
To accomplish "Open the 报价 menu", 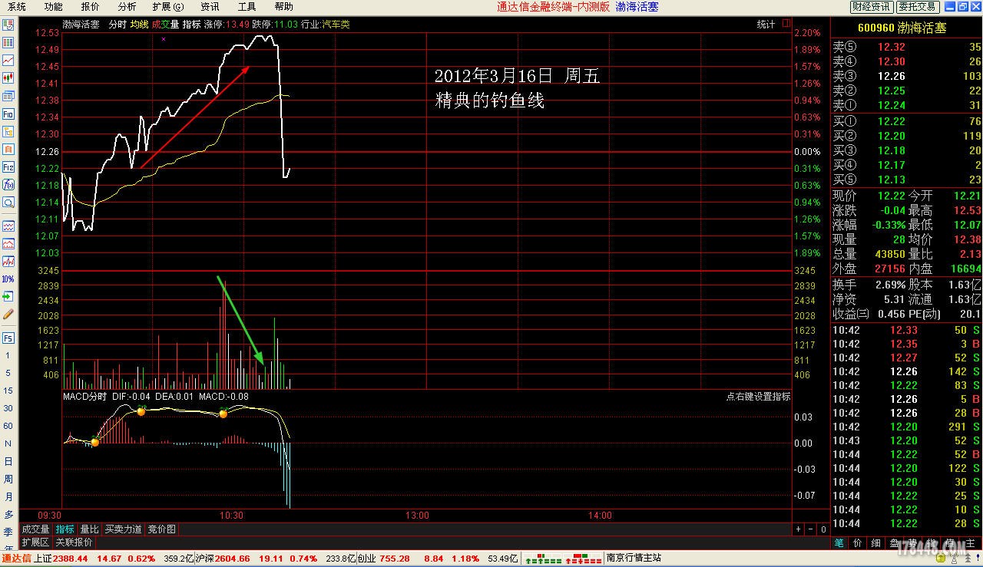I will coord(90,7).
